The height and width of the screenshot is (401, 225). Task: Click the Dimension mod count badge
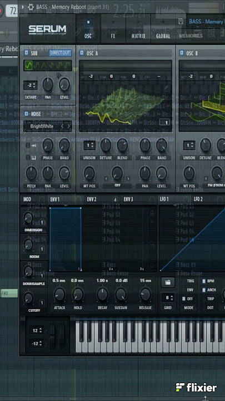click(42, 222)
